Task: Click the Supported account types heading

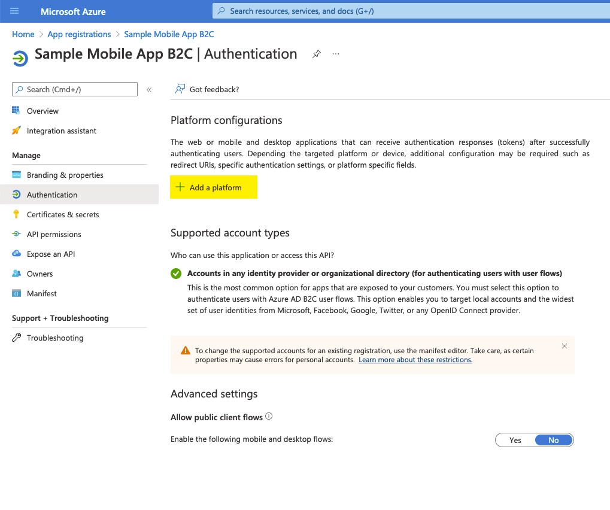Action: [230, 233]
